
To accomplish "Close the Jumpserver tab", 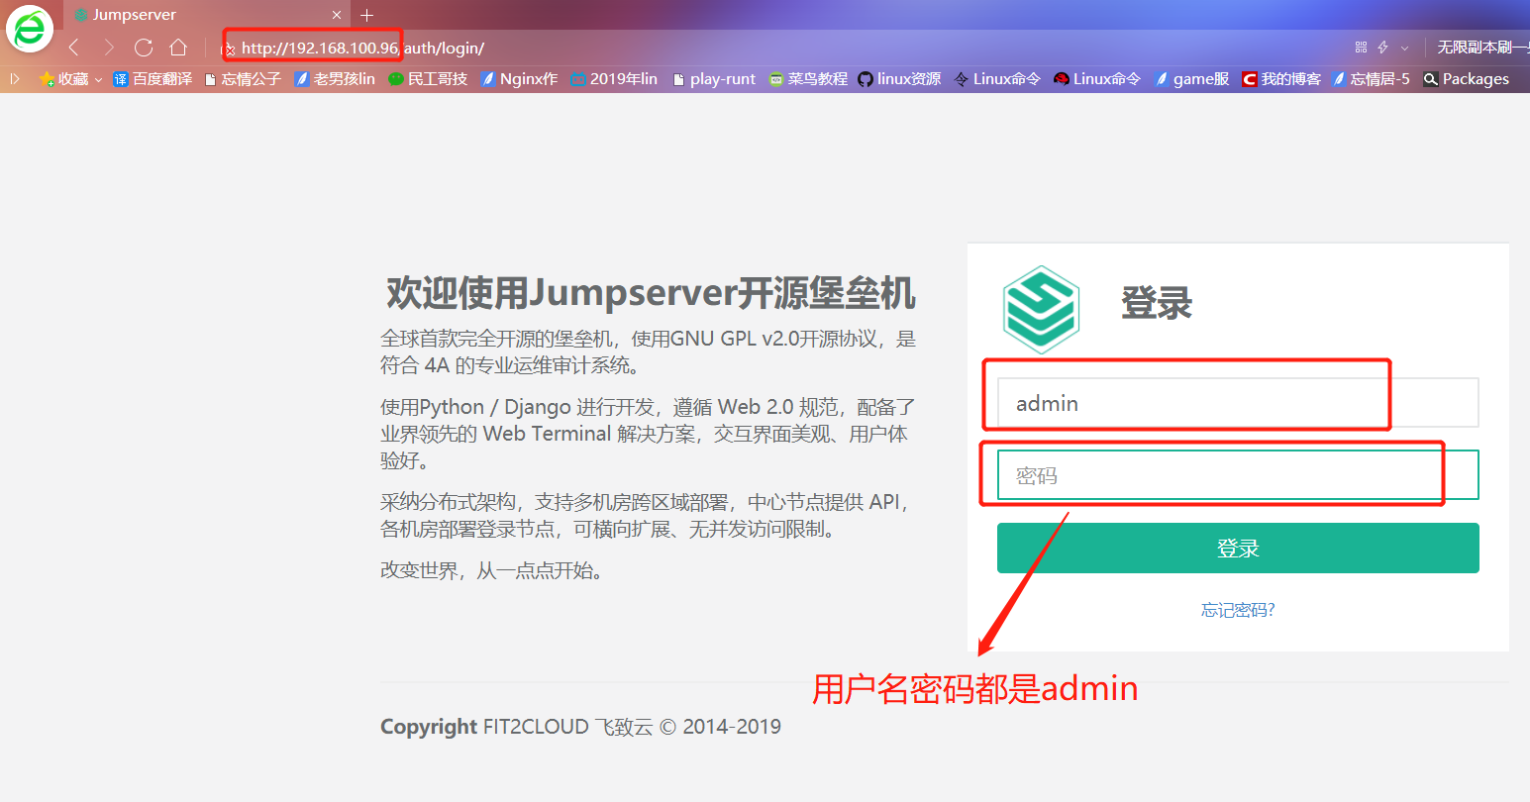I will coord(337,15).
